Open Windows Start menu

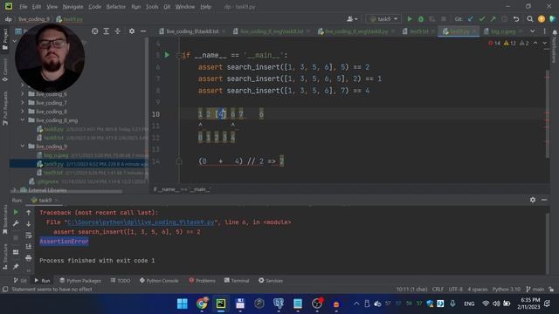point(183,304)
